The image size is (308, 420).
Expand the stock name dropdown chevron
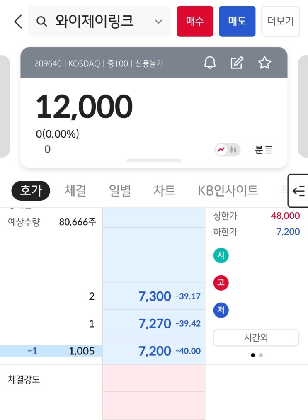pyautogui.click(x=158, y=22)
